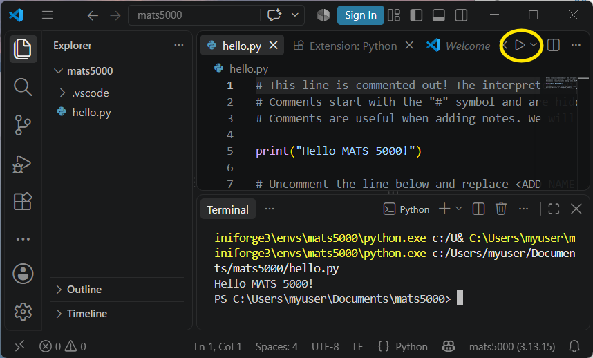The height and width of the screenshot is (358, 593).
Task: Click the Sign In button
Action: 360,15
